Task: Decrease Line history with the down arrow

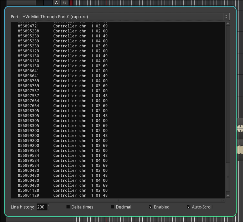Action: point(48,208)
